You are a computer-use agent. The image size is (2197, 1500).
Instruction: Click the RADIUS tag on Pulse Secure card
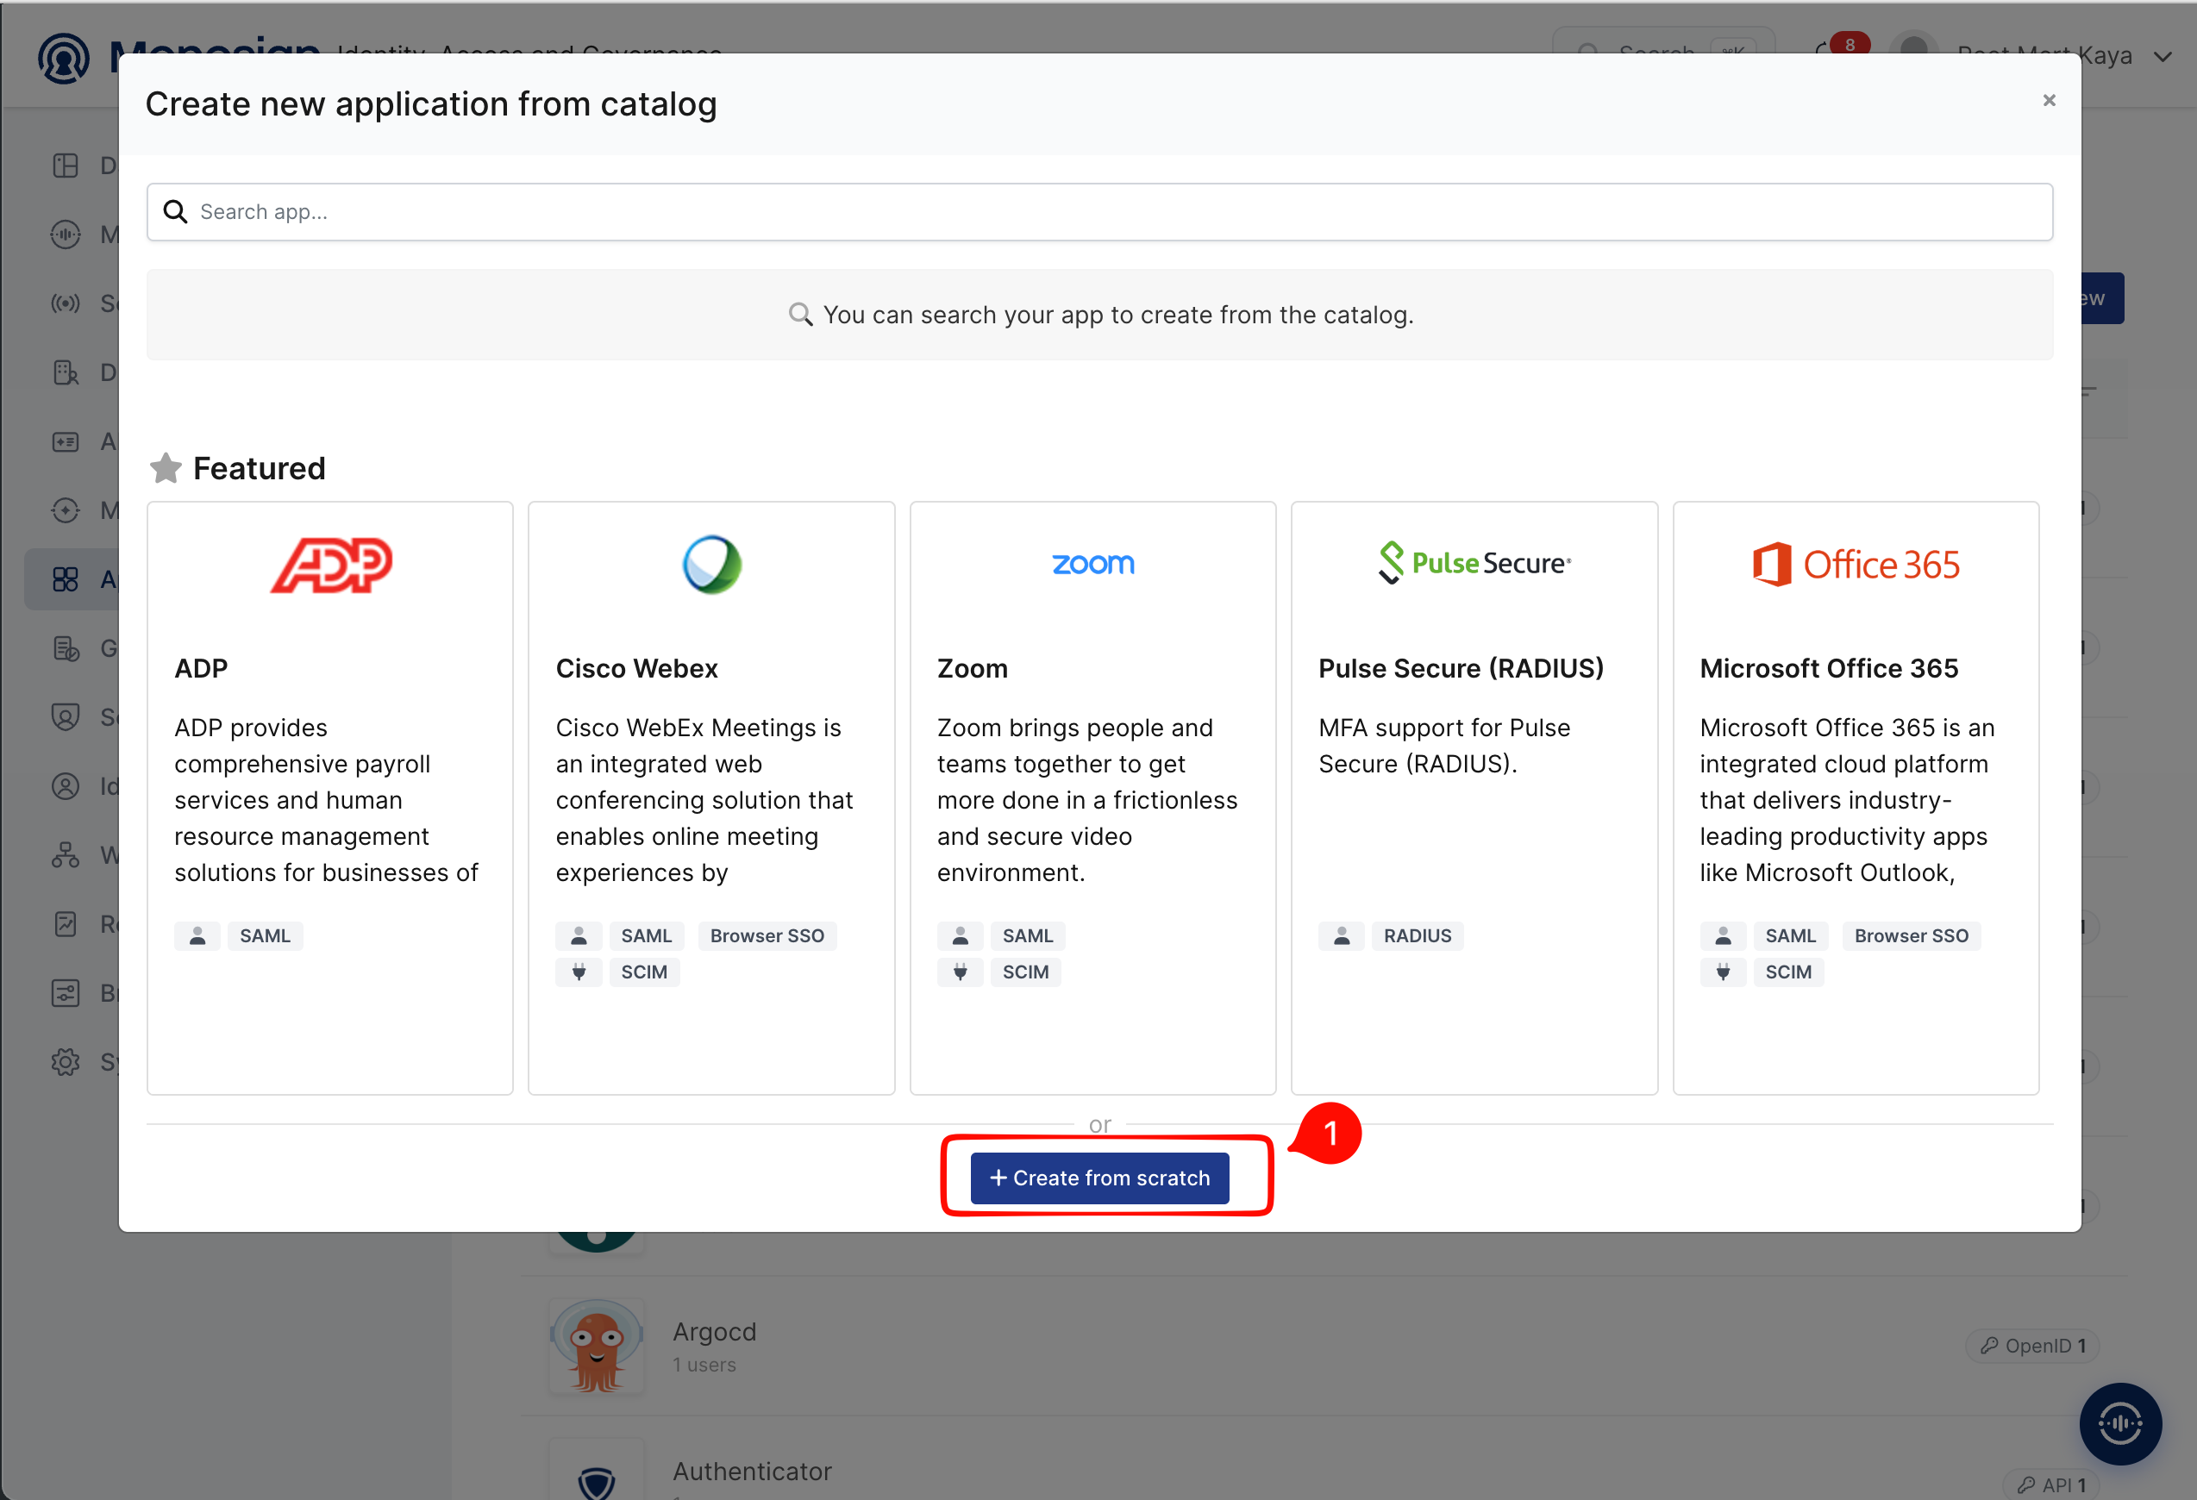1417,935
